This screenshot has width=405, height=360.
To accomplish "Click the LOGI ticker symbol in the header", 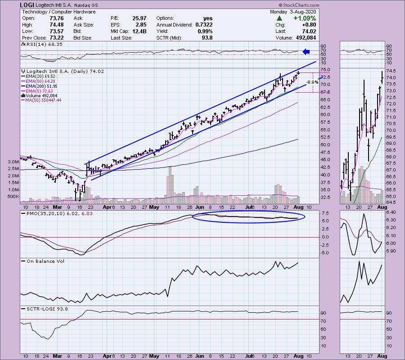I will click(x=27, y=5).
